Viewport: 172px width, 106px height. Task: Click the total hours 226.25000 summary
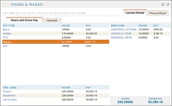pyautogui.click(x=125, y=102)
